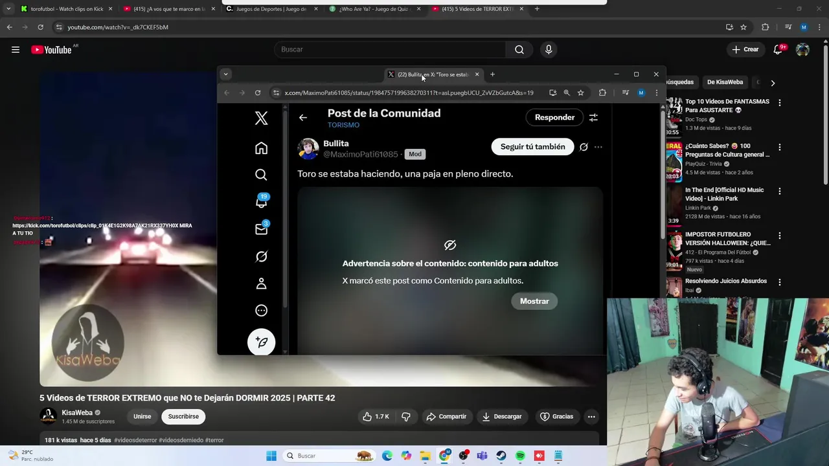Open the KisaWeba channel name link
This screenshot has height=466, width=829.
pyautogui.click(x=77, y=413)
